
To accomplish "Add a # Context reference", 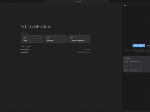I will [x=127, y=58].
